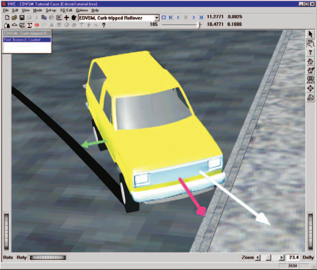This screenshot has height=270, width=317.
Task: Open the Help menu
Action: coord(95,10)
